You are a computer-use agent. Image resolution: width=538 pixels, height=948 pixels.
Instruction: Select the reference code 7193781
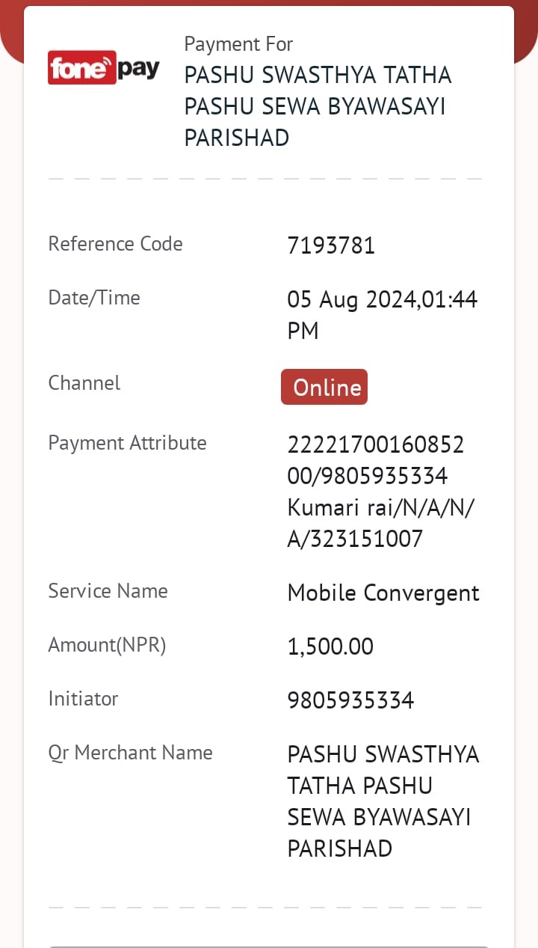point(331,245)
